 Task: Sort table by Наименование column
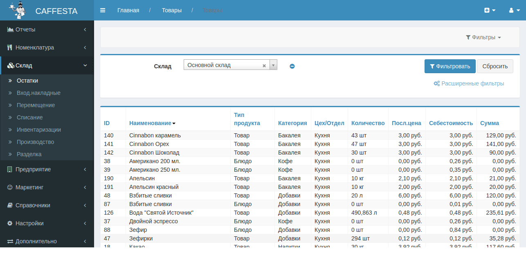(150, 123)
